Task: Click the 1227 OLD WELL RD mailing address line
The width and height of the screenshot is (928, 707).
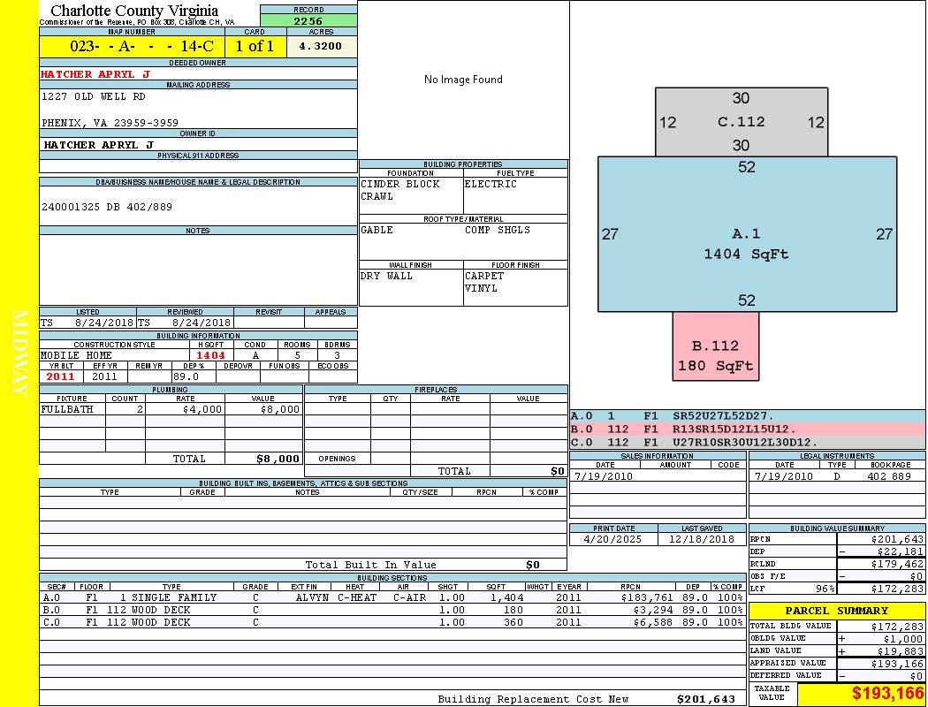Action: [x=94, y=96]
